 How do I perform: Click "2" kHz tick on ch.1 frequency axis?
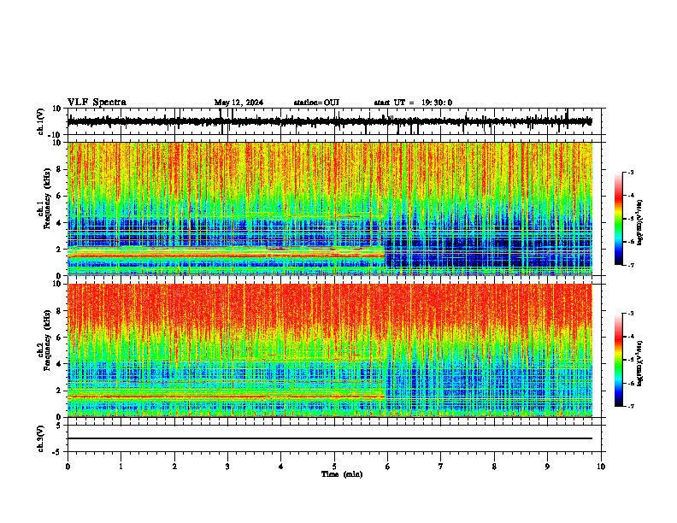coord(59,250)
